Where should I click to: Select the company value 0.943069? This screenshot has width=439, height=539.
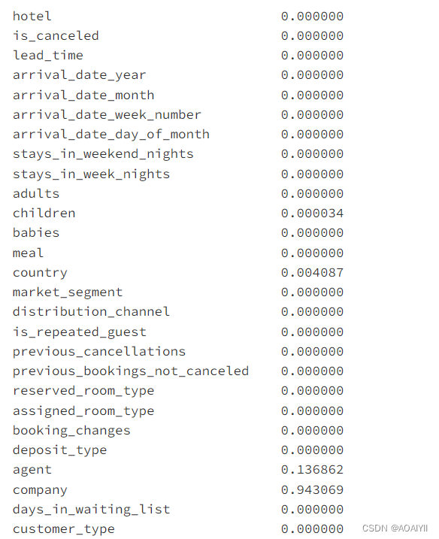(312, 490)
